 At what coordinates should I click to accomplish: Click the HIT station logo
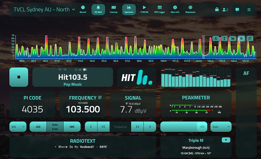point(137,77)
